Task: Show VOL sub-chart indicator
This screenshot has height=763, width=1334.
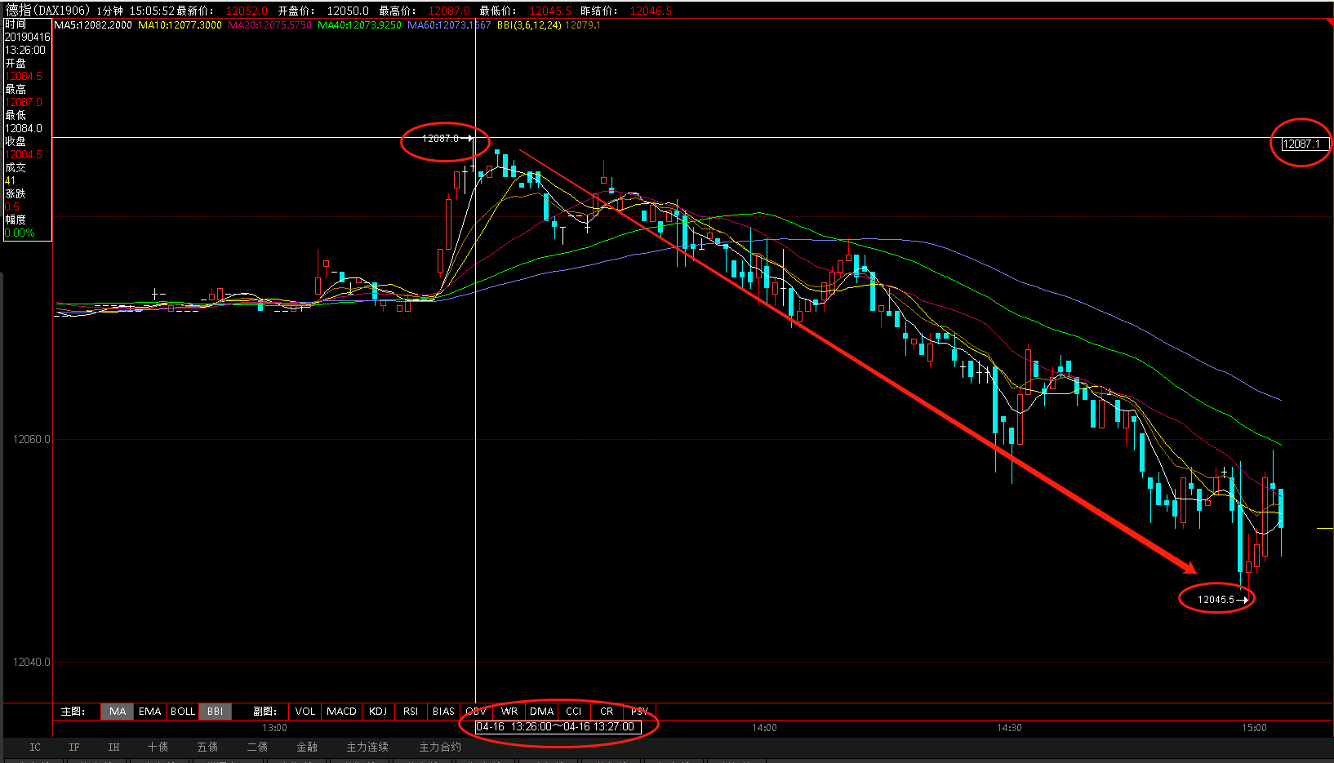Action: click(x=305, y=712)
